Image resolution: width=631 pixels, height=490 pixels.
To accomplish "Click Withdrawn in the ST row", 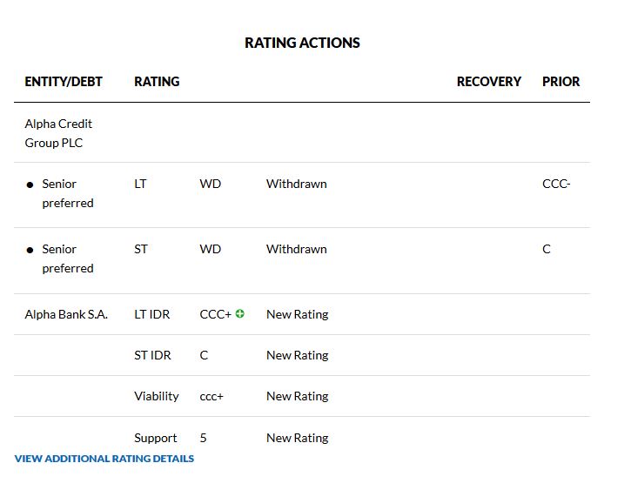I will pyautogui.click(x=296, y=249).
